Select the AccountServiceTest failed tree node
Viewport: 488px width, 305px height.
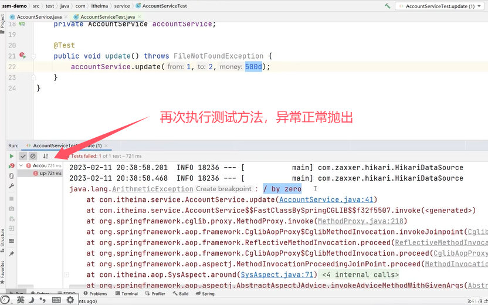tap(40, 165)
